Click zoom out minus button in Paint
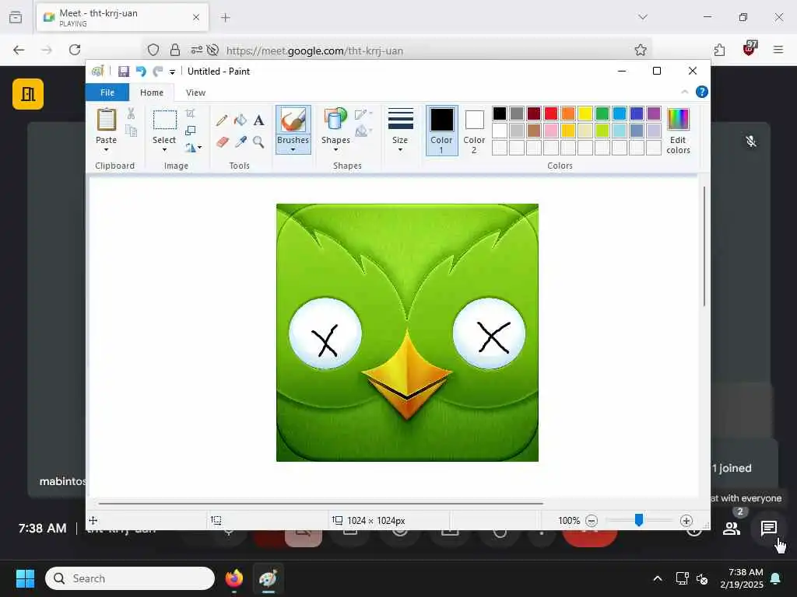Image resolution: width=797 pixels, height=597 pixels. [x=592, y=521]
